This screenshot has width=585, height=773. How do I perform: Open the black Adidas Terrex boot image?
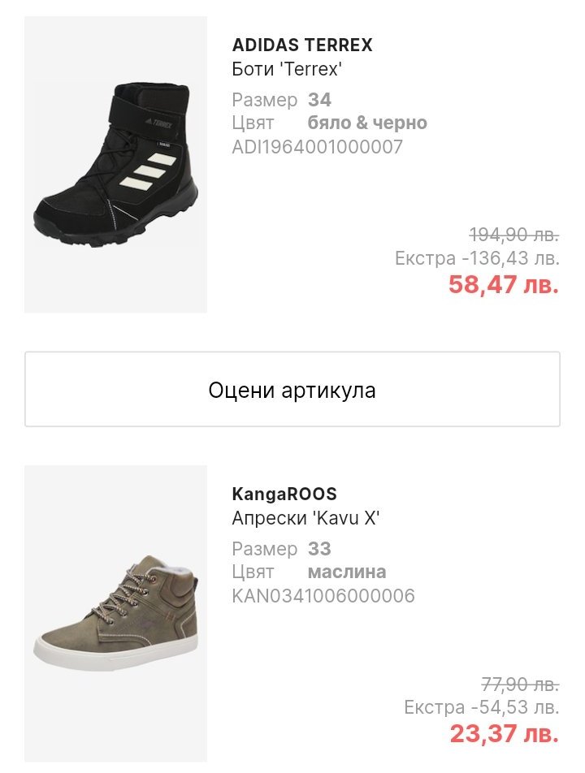pos(115,165)
